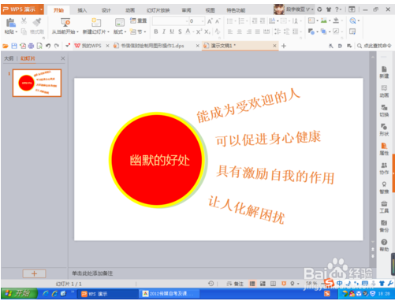This screenshot has width=395, height=301.
Task: Click the Reset slide button in ribbon
Action: coord(138,20)
